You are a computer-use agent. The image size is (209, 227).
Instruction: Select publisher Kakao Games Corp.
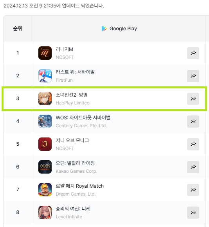pos(76,171)
